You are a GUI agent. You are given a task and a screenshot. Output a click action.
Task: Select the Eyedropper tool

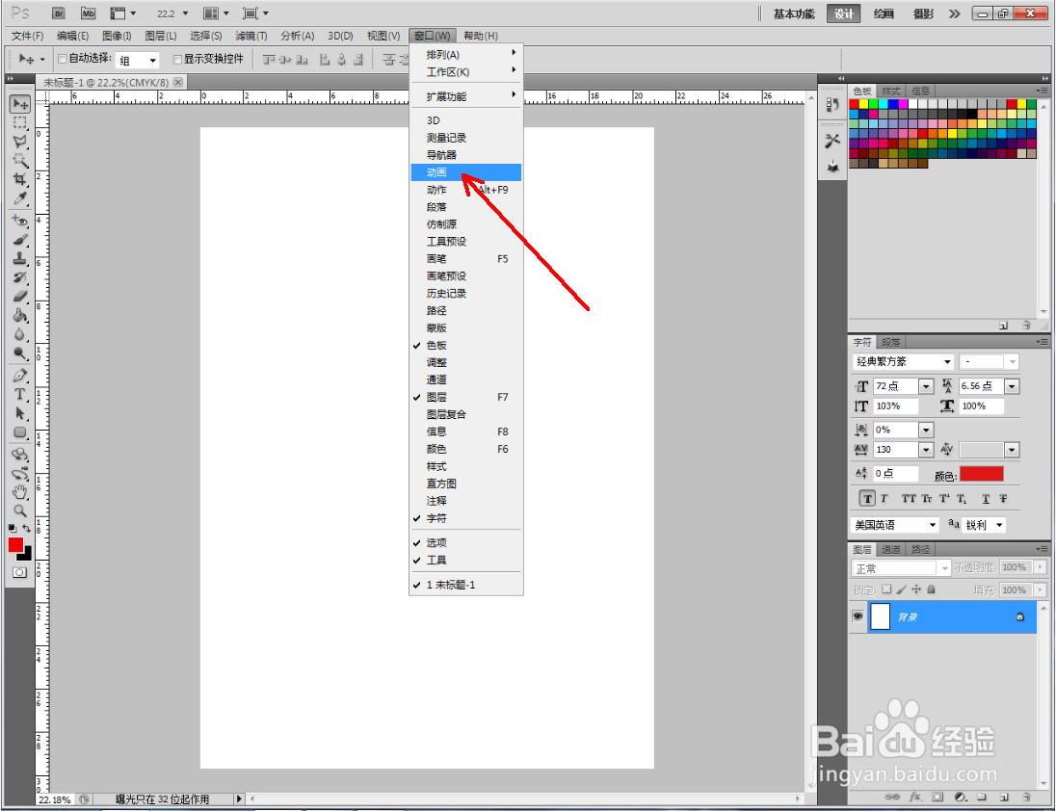[x=20, y=197]
